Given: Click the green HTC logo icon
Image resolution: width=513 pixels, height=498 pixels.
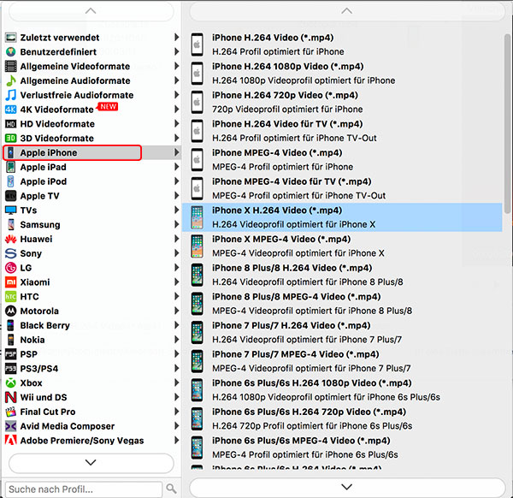Looking at the screenshot, I should click(x=11, y=297).
